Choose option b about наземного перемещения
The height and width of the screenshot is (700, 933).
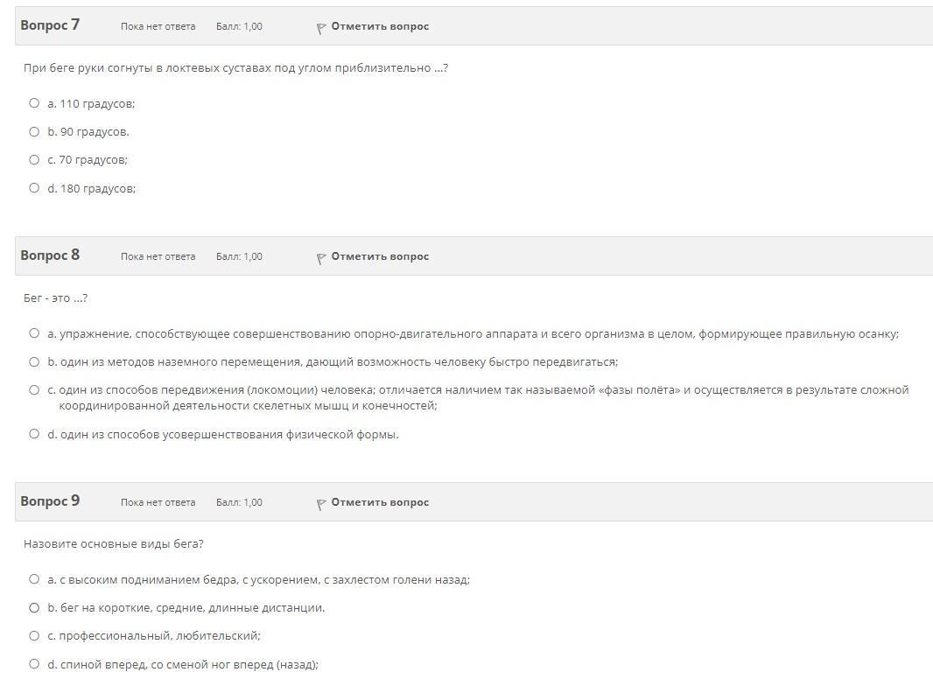click(x=34, y=362)
